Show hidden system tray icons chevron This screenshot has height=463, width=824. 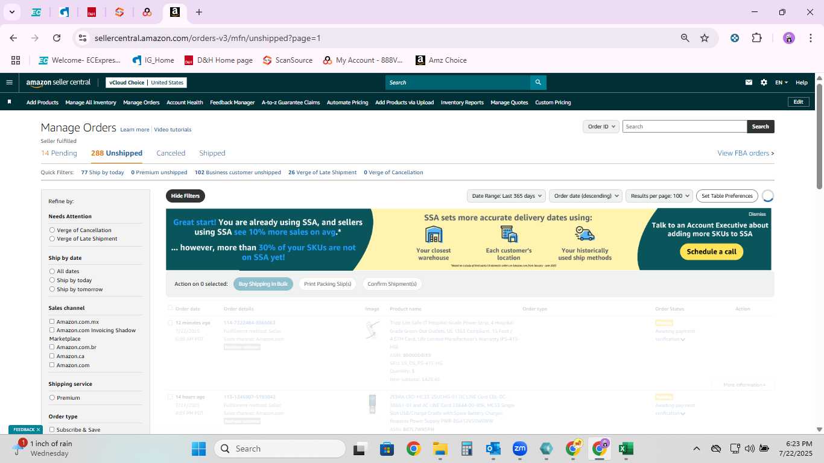coord(696,449)
